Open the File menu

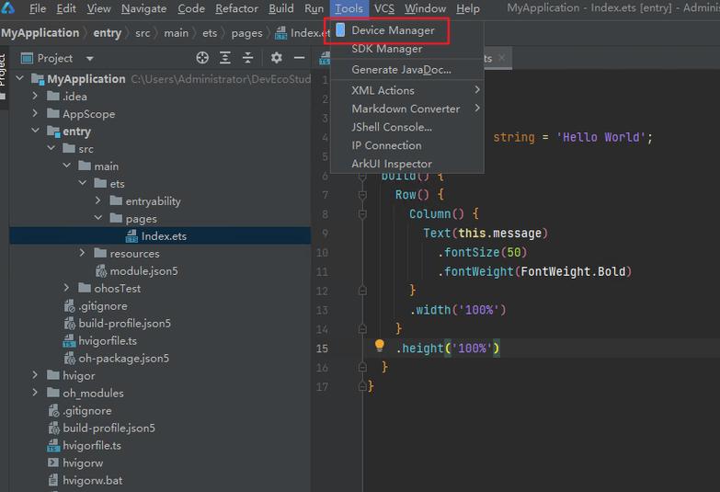pyautogui.click(x=37, y=8)
